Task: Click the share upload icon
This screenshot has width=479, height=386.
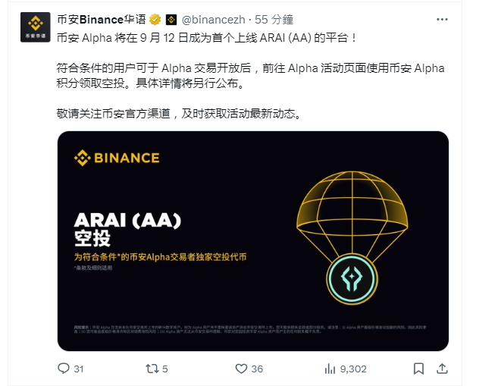Action: click(442, 369)
